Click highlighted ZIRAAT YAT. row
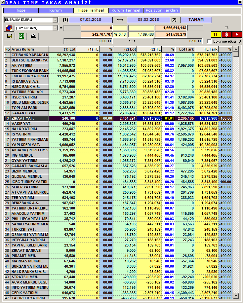The width and height of the screenshot is (243, 303). click(118, 118)
